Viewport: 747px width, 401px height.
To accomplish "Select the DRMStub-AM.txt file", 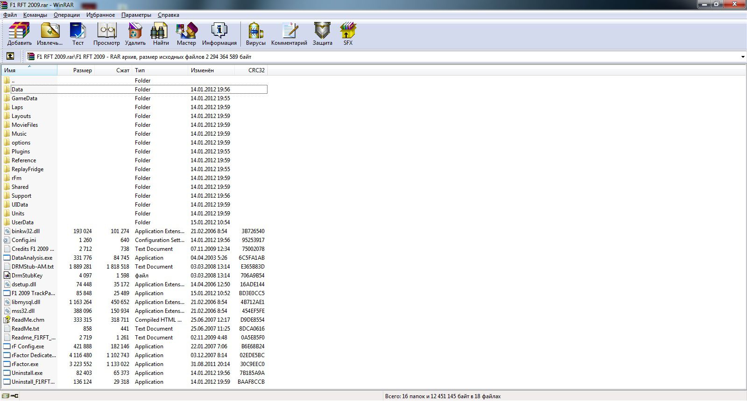I will tap(33, 267).
